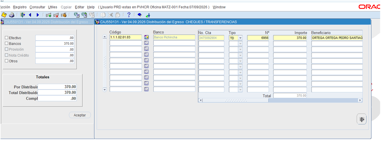Open the Tipo dropdown showing TD
The width and height of the screenshot is (381, 145).
[240, 38]
